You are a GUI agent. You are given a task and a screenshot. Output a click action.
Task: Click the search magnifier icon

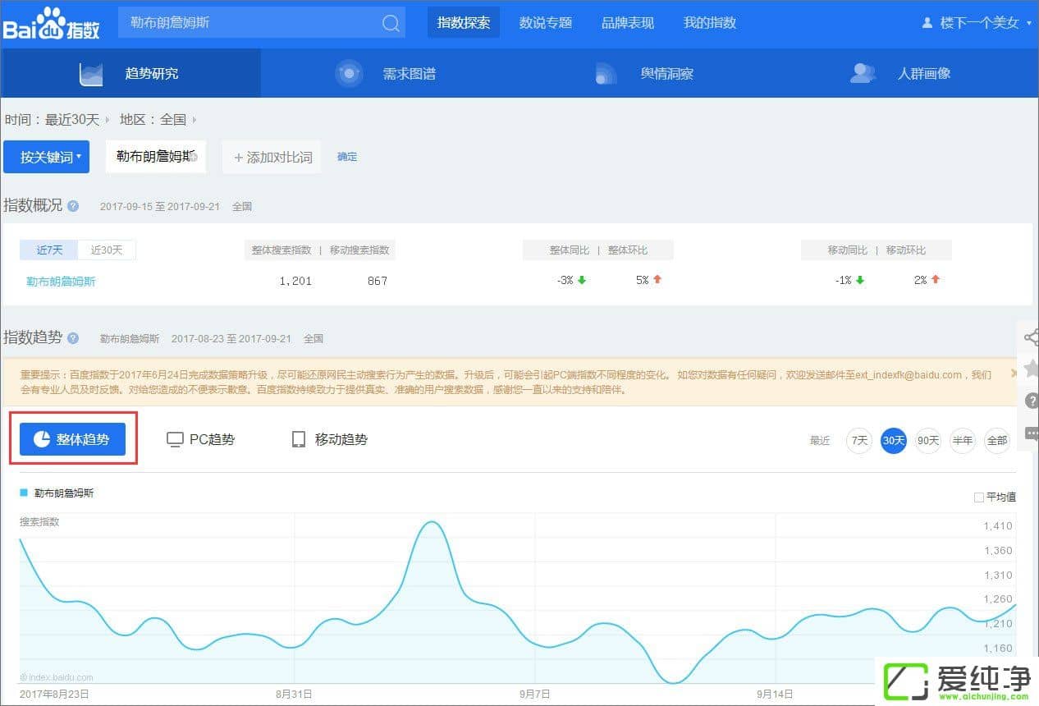(391, 23)
